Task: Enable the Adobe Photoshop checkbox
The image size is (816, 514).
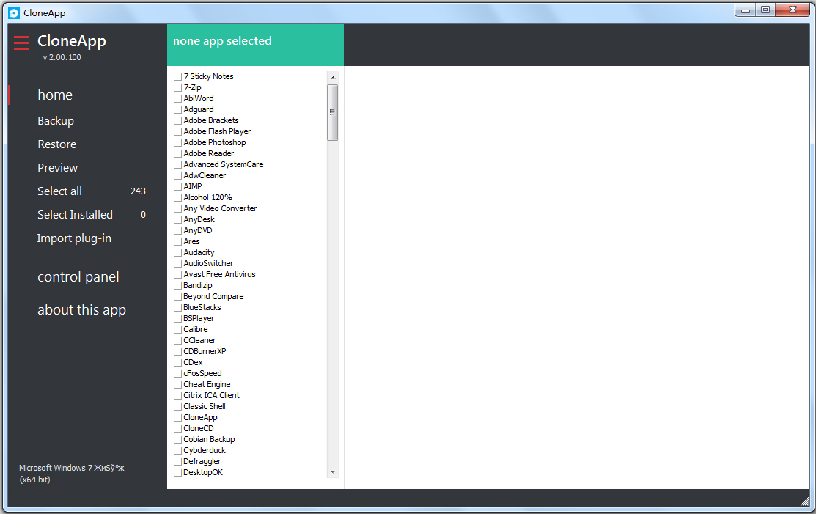Action: [178, 142]
